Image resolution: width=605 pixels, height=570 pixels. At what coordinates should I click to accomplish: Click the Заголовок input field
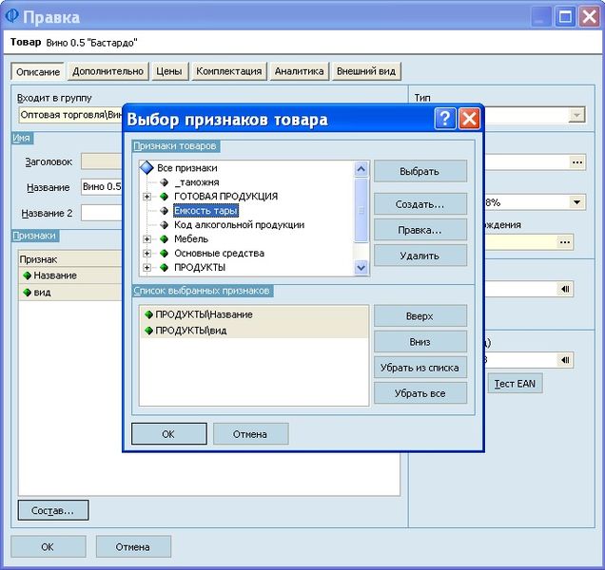point(102,161)
